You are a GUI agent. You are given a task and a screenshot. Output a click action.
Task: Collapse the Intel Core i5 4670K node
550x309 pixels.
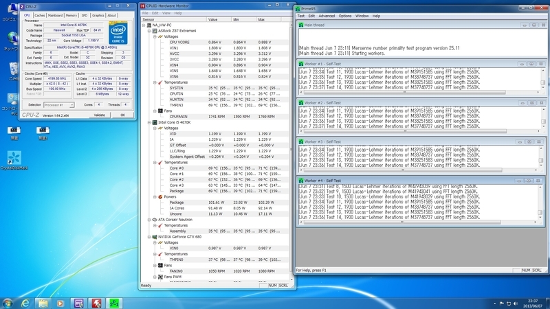(x=149, y=123)
